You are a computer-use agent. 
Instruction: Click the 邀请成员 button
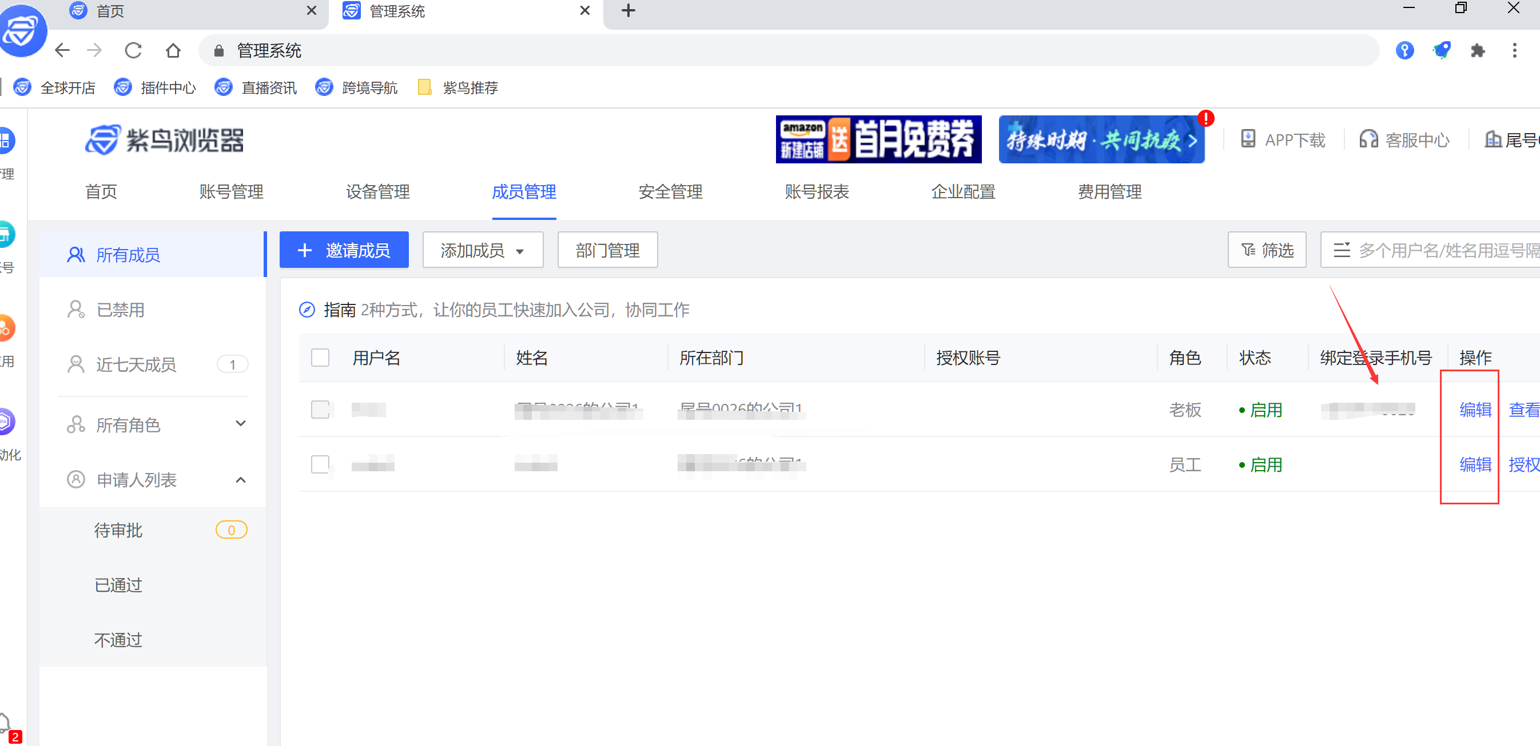344,250
